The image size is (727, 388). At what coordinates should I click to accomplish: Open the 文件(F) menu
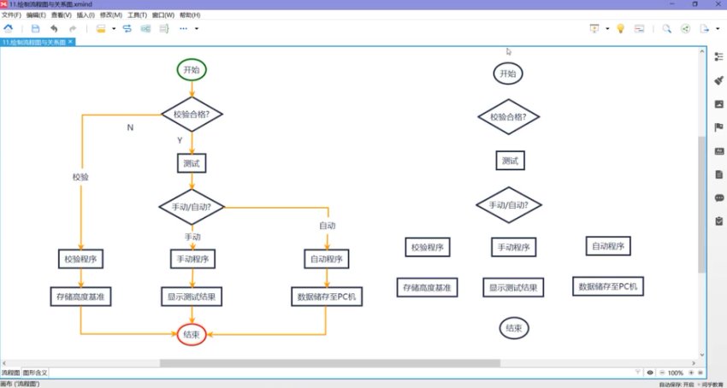(11, 15)
